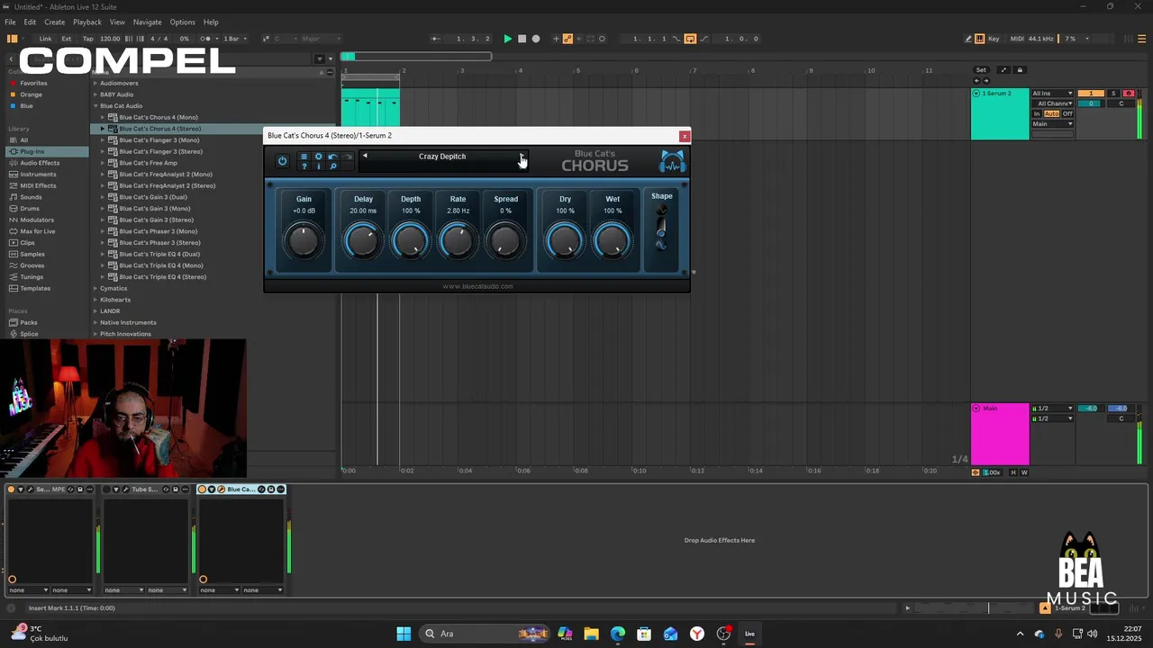The image size is (1153, 648).
Task: Click the undo arrow in Chorus plugin
Action: point(332,157)
